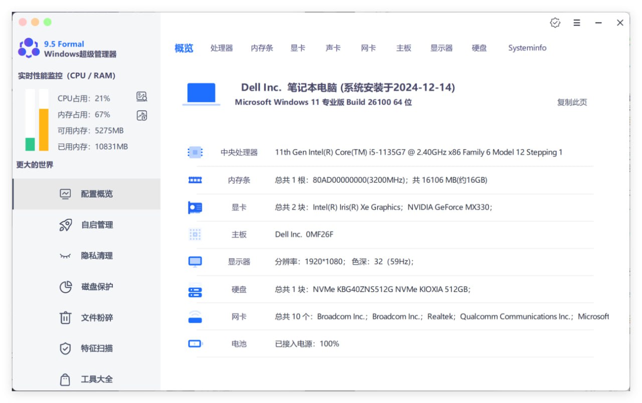The height and width of the screenshot is (403, 642).
Task: Click the orange memory usage bar
Action: click(x=44, y=130)
